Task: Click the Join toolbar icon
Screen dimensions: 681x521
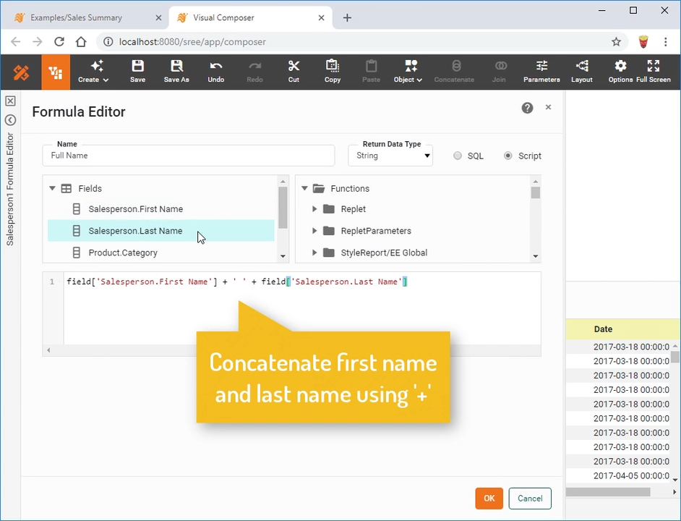Action: pyautogui.click(x=499, y=72)
